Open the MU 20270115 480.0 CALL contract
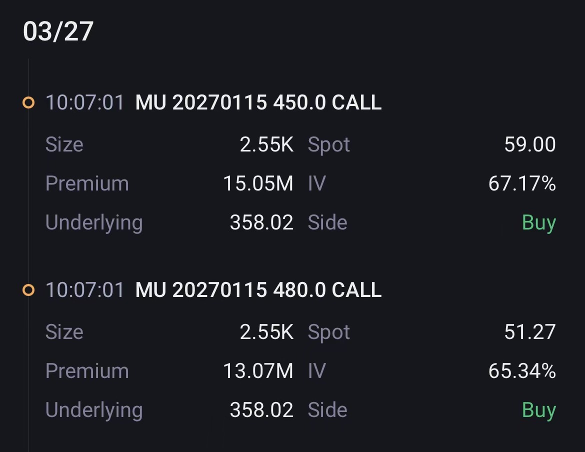The width and height of the screenshot is (585, 452). (x=258, y=290)
